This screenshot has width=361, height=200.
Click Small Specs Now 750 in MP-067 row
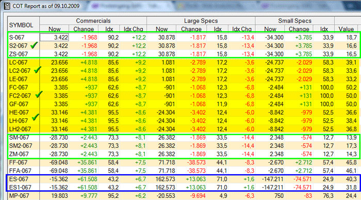pyautogui.click(x=270, y=196)
